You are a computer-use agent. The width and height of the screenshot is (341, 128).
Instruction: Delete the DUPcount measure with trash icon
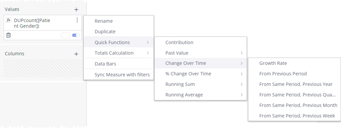tap(9, 35)
